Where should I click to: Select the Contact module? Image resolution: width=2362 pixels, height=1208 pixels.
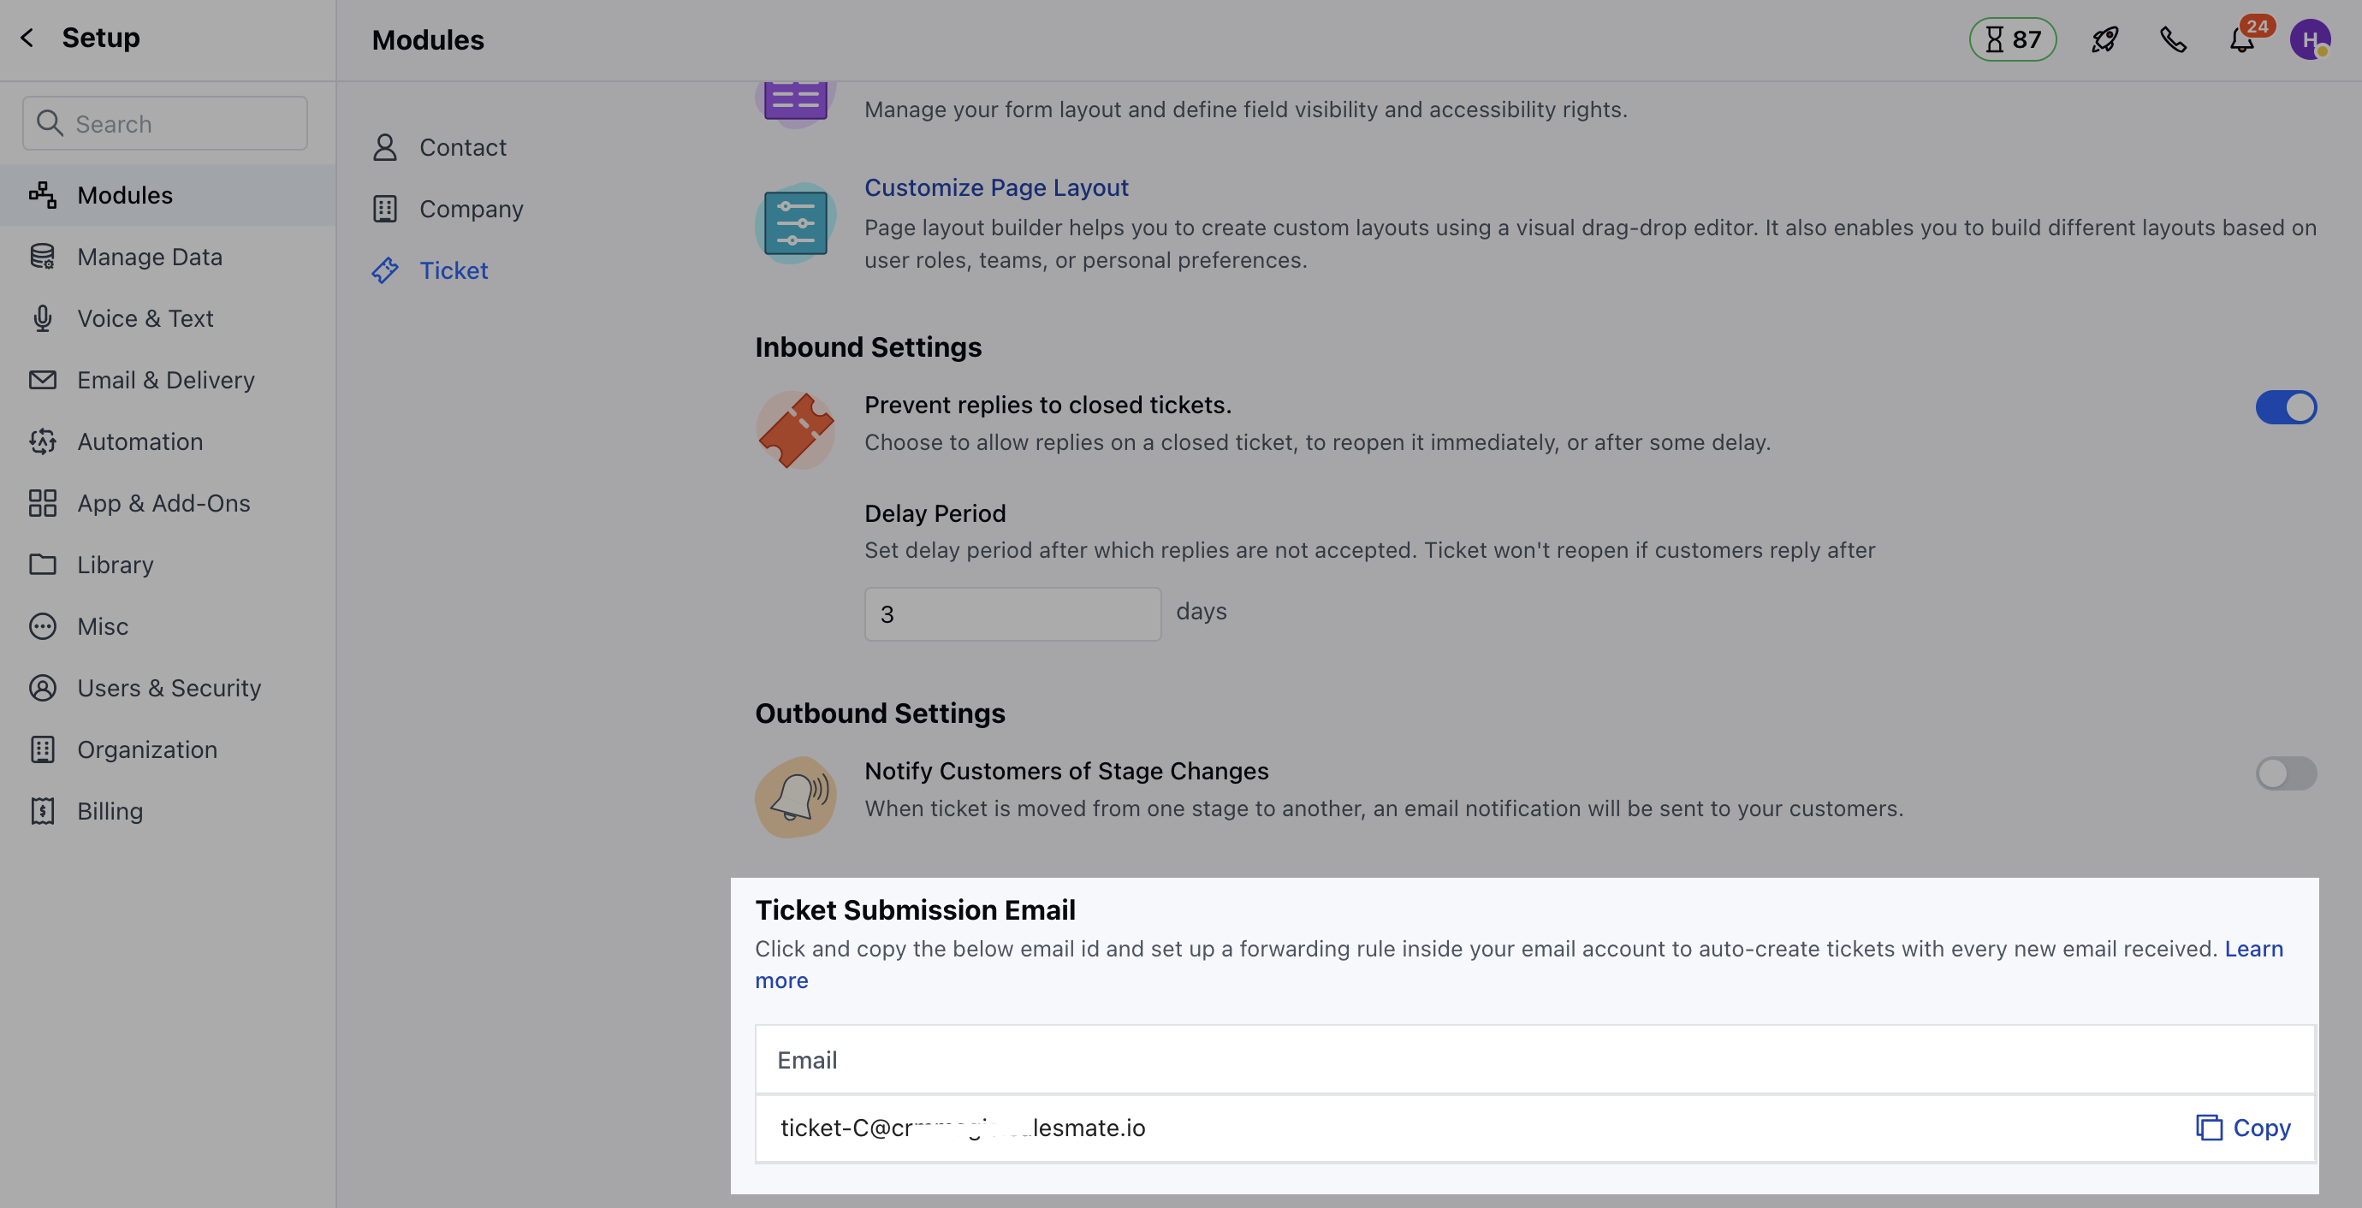tap(462, 147)
